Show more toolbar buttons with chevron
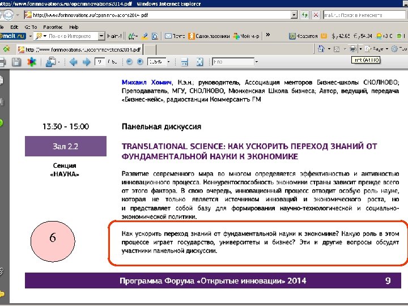Screen dimensions: 408x306 tap(267, 35)
